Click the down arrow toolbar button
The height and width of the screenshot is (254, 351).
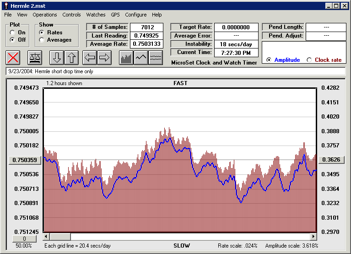57,58
